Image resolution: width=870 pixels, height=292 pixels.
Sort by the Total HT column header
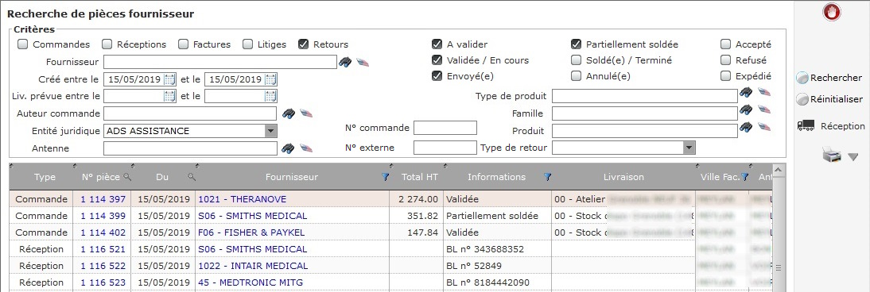419,177
